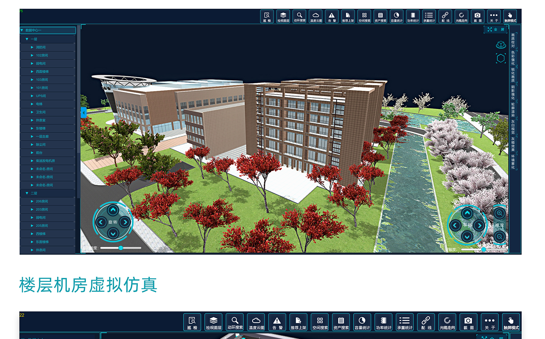Open 巡检 inspection in the upper toolbar

(267, 17)
